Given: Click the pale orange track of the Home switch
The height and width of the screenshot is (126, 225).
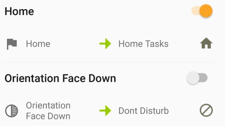Looking at the screenshot, I should 194,11.
